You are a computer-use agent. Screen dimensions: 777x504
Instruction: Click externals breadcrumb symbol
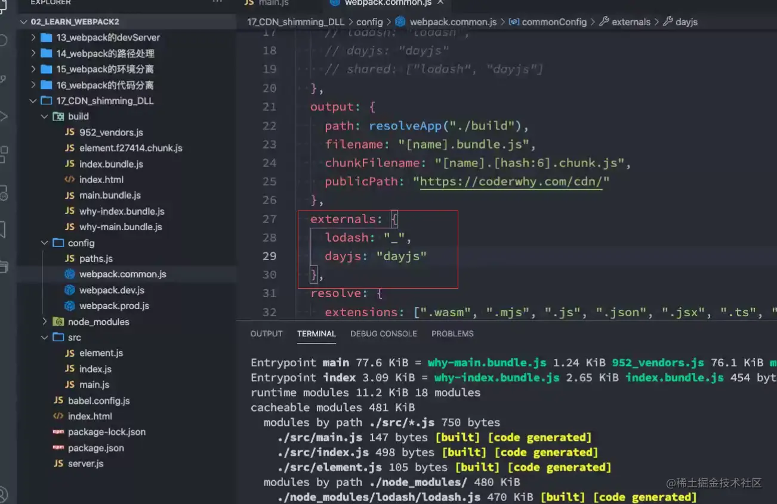click(631, 22)
